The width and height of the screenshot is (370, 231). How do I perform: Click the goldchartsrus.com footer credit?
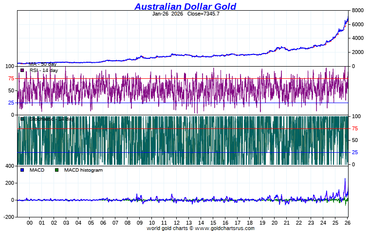coord(201,228)
